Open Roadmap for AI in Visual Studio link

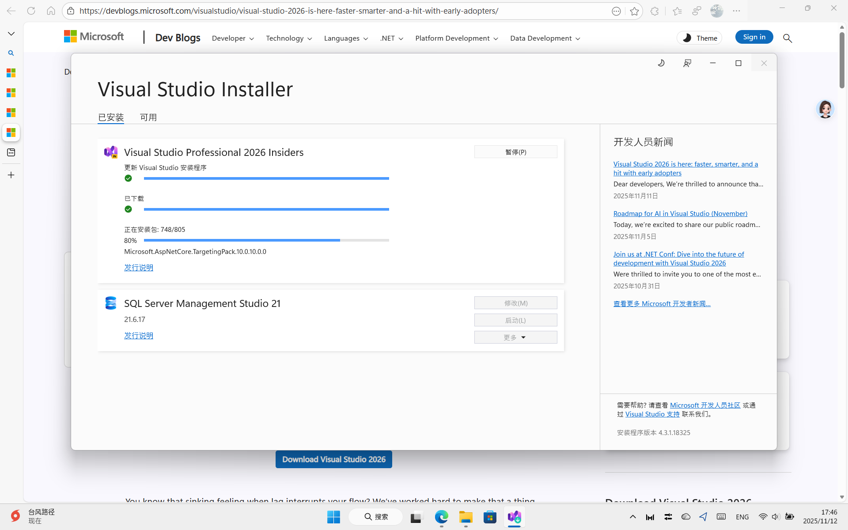[x=680, y=214]
